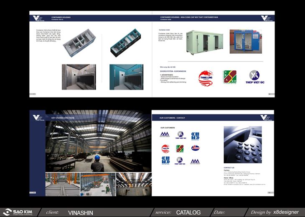Click the Thang Long dragon logo on top-right page
The height and width of the screenshot is (217, 305).
(x=206, y=77)
